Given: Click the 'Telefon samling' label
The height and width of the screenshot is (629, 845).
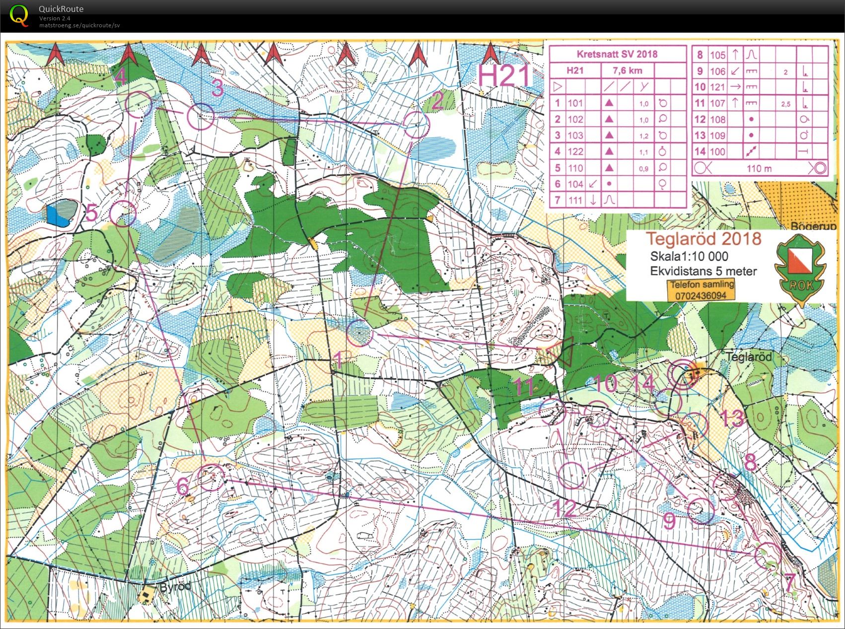Looking at the screenshot, I should 702,285.
